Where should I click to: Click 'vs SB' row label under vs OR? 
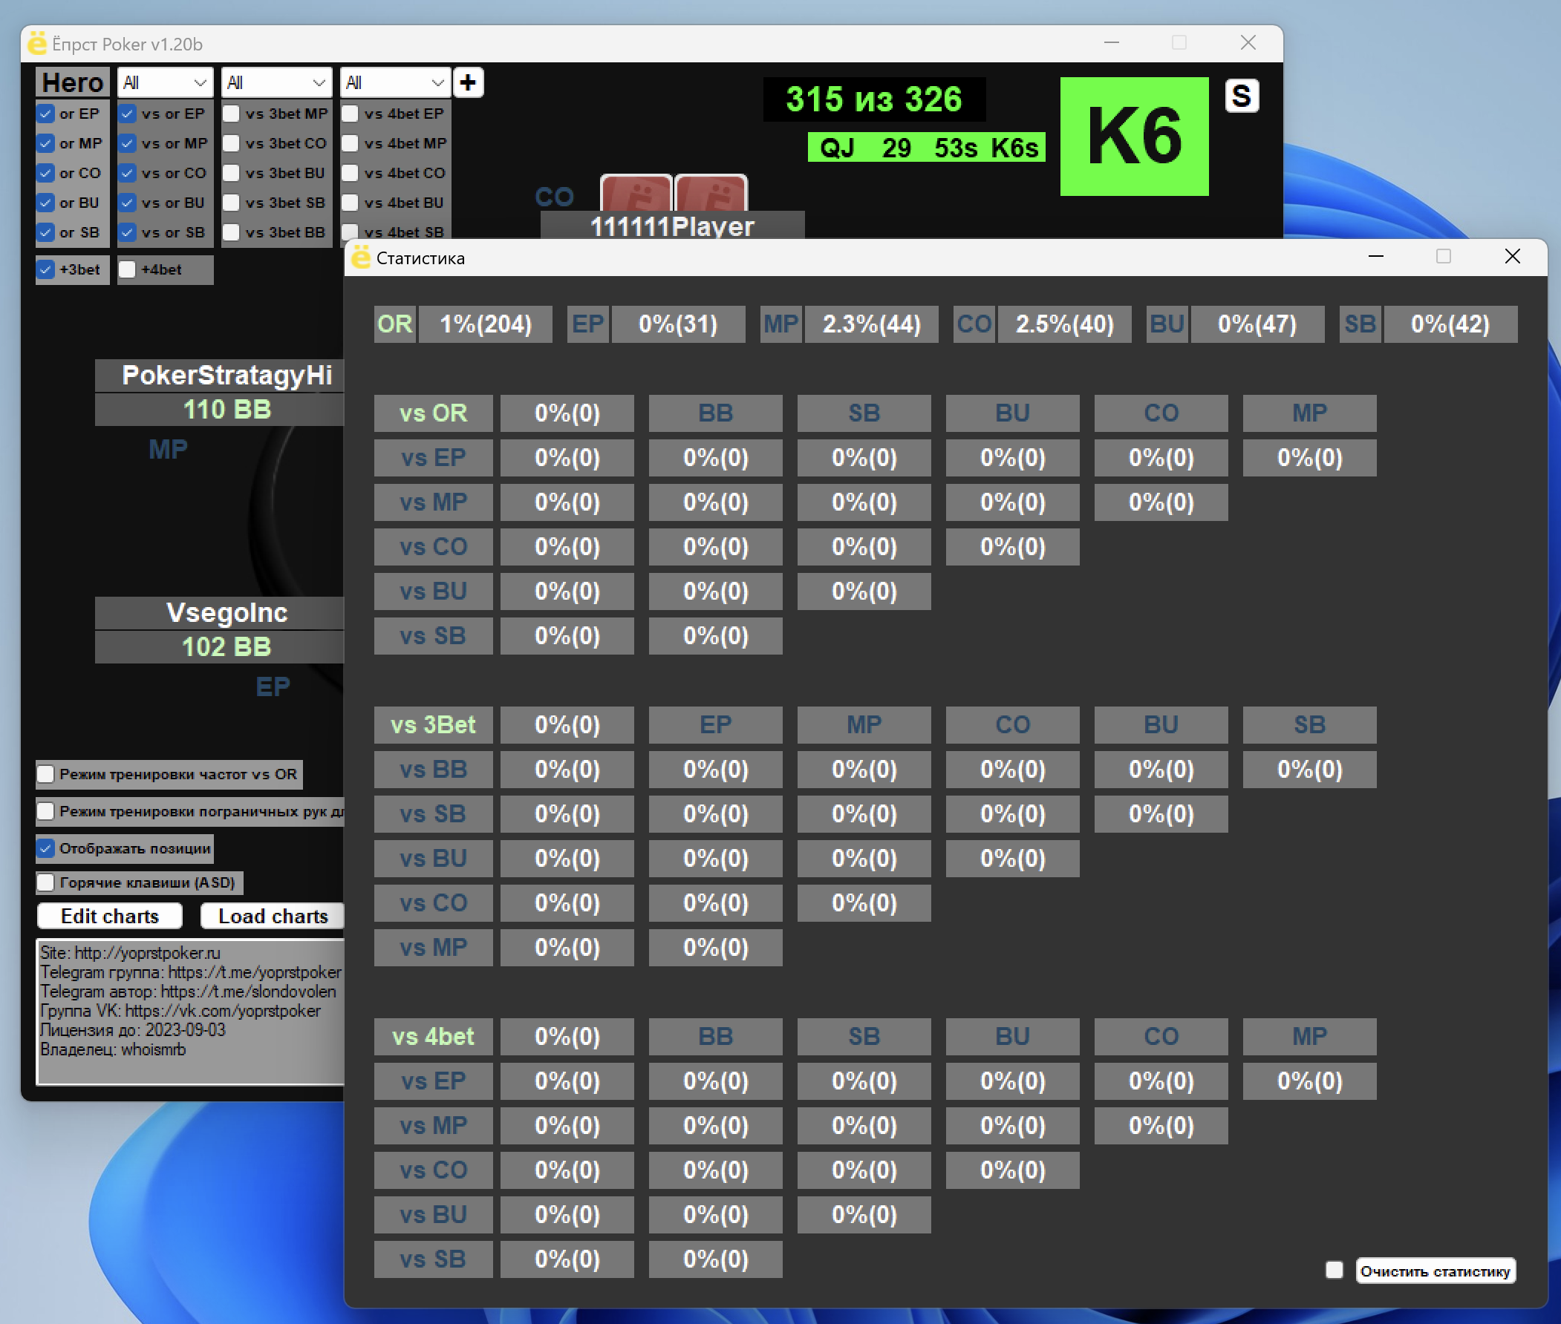tap(433, 636)
